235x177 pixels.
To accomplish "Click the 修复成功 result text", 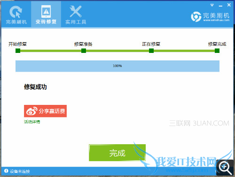I will click(x=35, y=87).
